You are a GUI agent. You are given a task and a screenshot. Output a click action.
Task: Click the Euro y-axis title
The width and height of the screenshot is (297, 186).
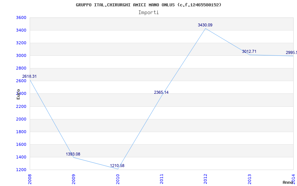18,94
